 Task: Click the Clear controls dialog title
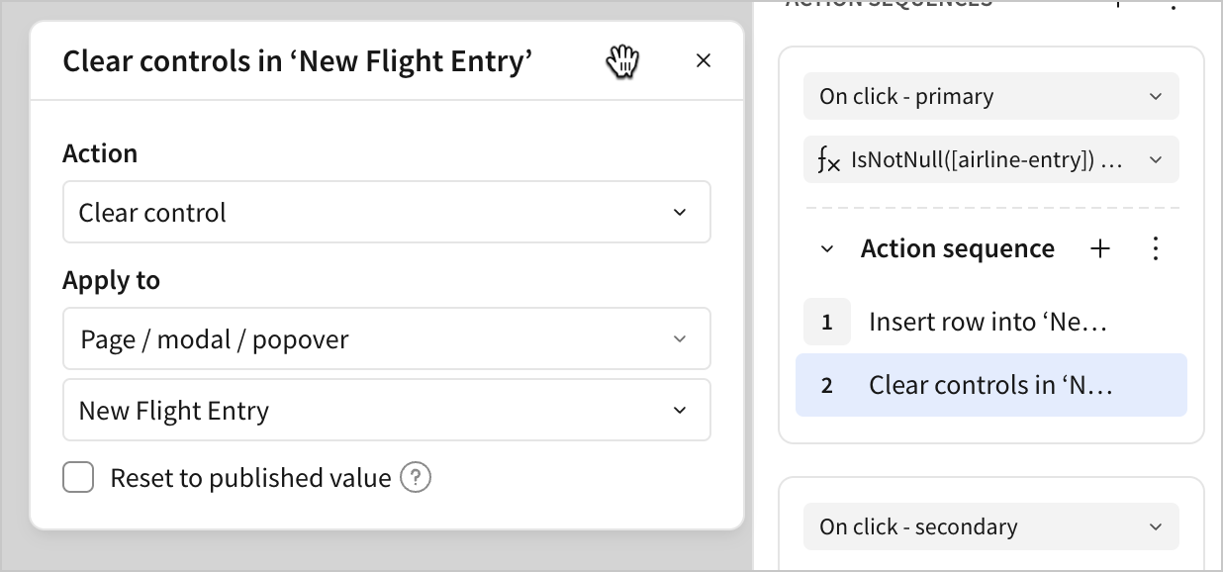298,61
